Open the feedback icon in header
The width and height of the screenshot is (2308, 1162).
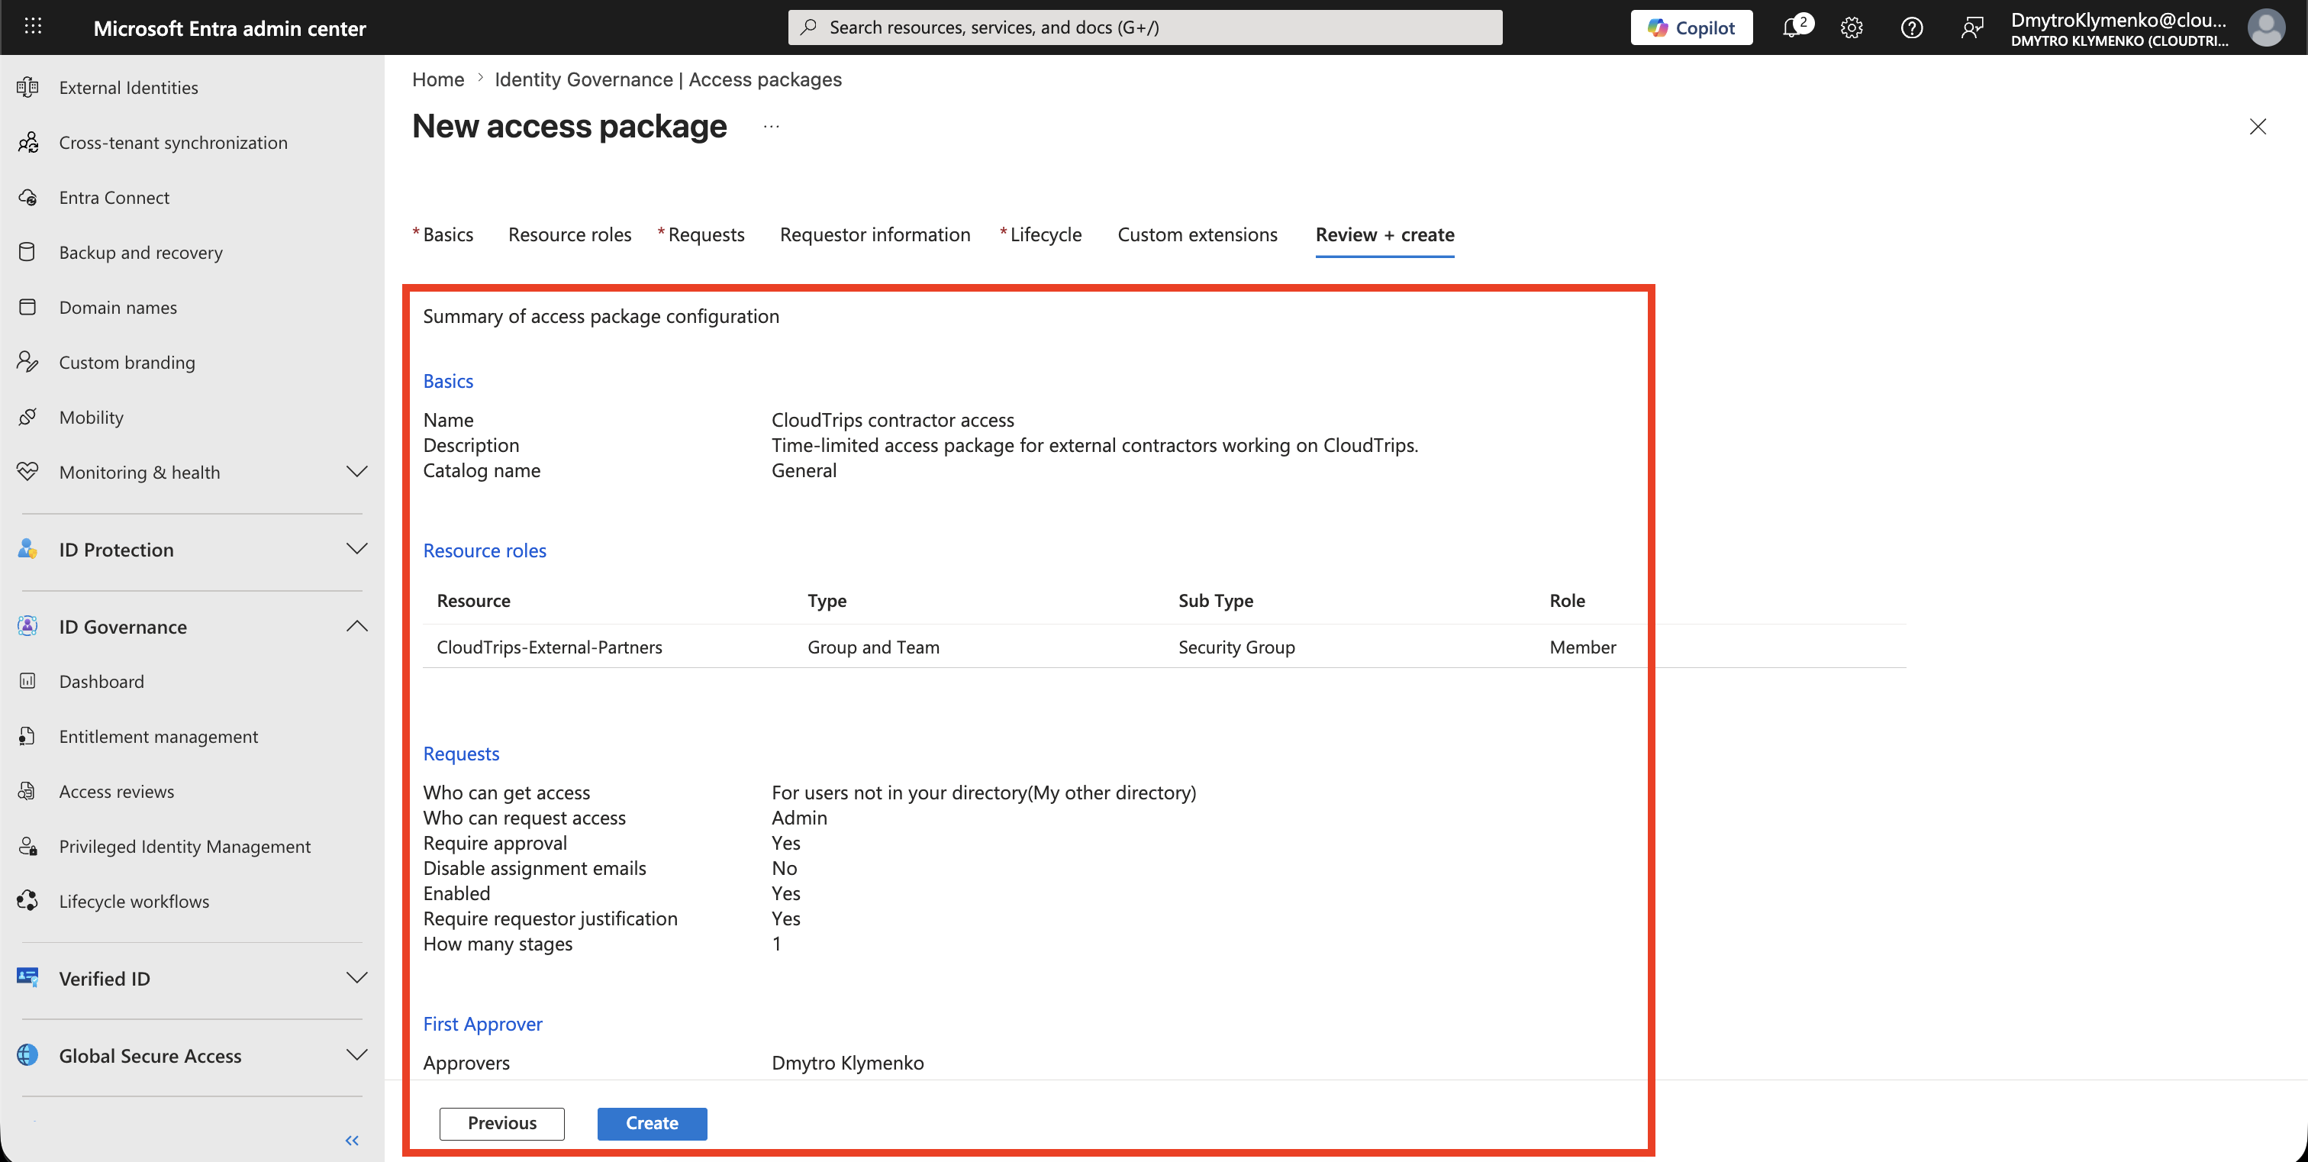(1972, 27)
